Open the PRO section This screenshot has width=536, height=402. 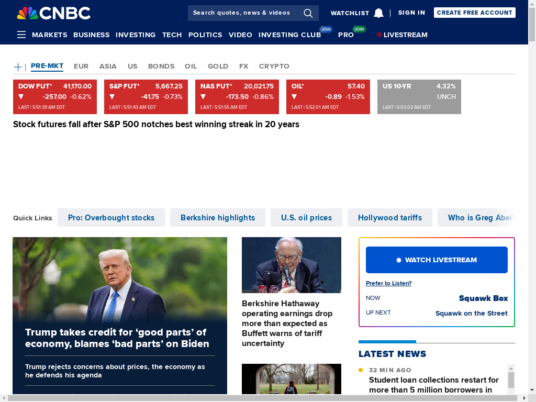(x=346, y=35)
